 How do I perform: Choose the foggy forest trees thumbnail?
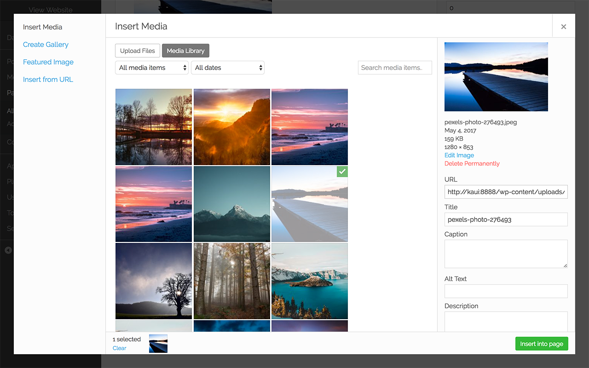[x=231, y=281]
